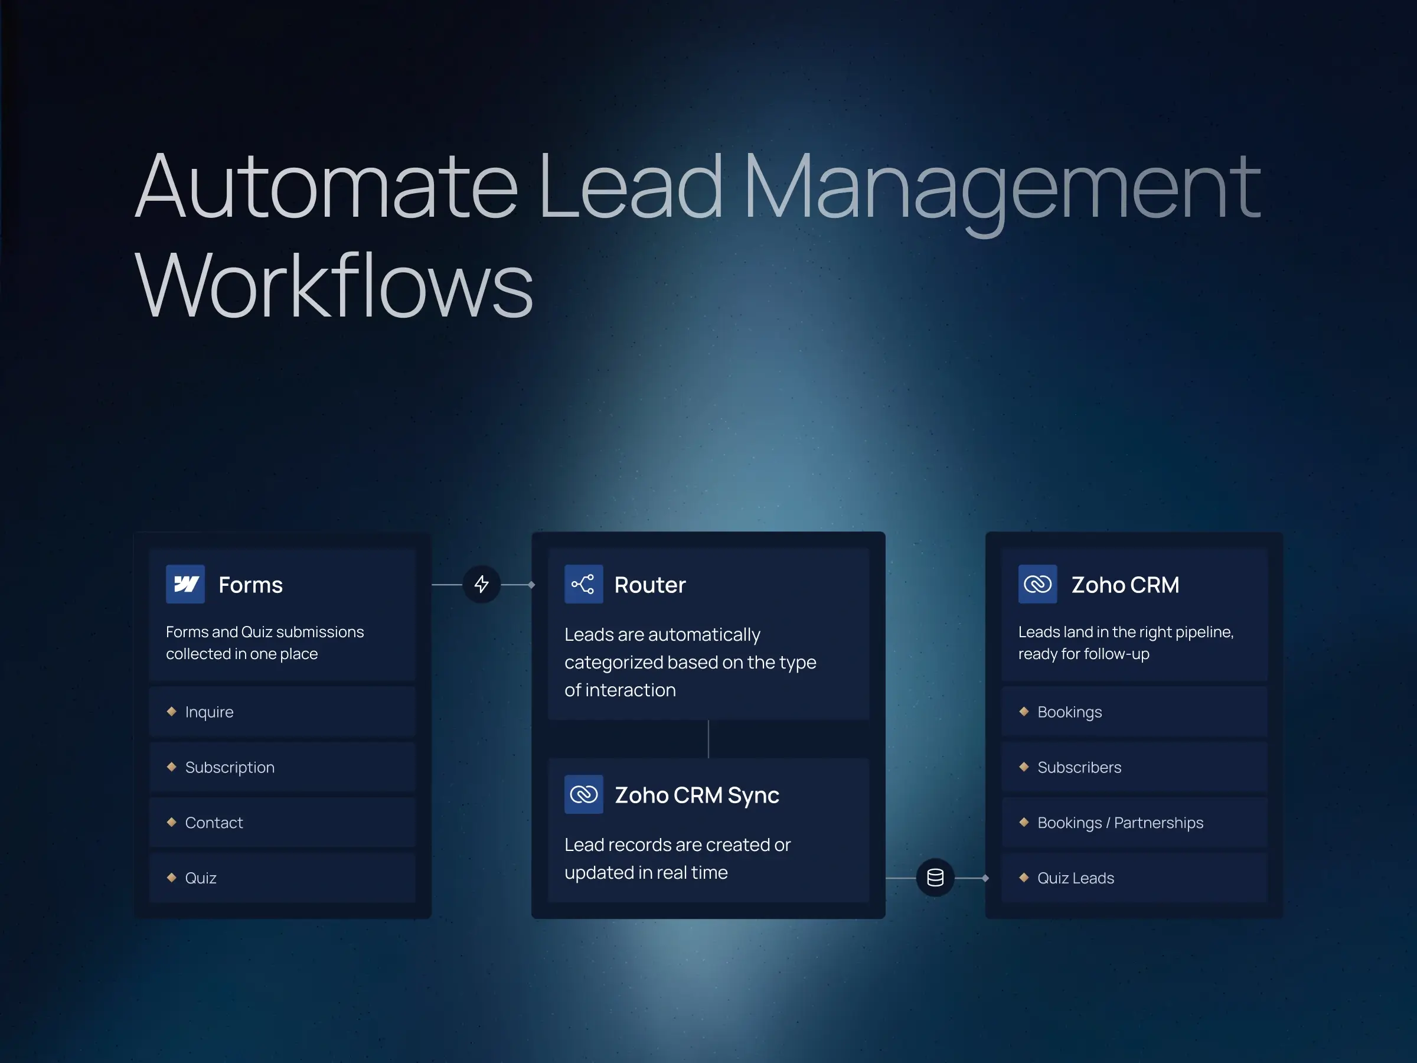
Task: Click the diamond bullet beside Subscribers
Action: tap(1024, 767)
